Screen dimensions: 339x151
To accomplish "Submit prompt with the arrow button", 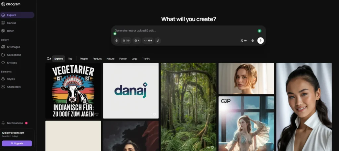I will (x=261, y=40).
